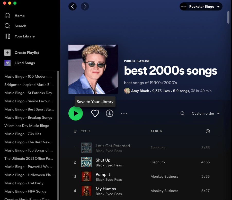Image resolution: width=232 pixels, height=200 pixels.
Task: Select Create Playlist in the sidebar
Action: coord(27,53)
